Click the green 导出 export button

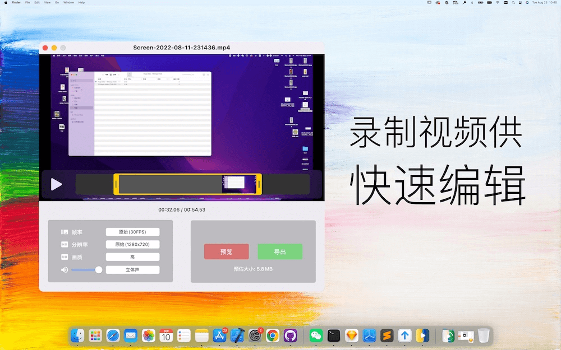280,251
